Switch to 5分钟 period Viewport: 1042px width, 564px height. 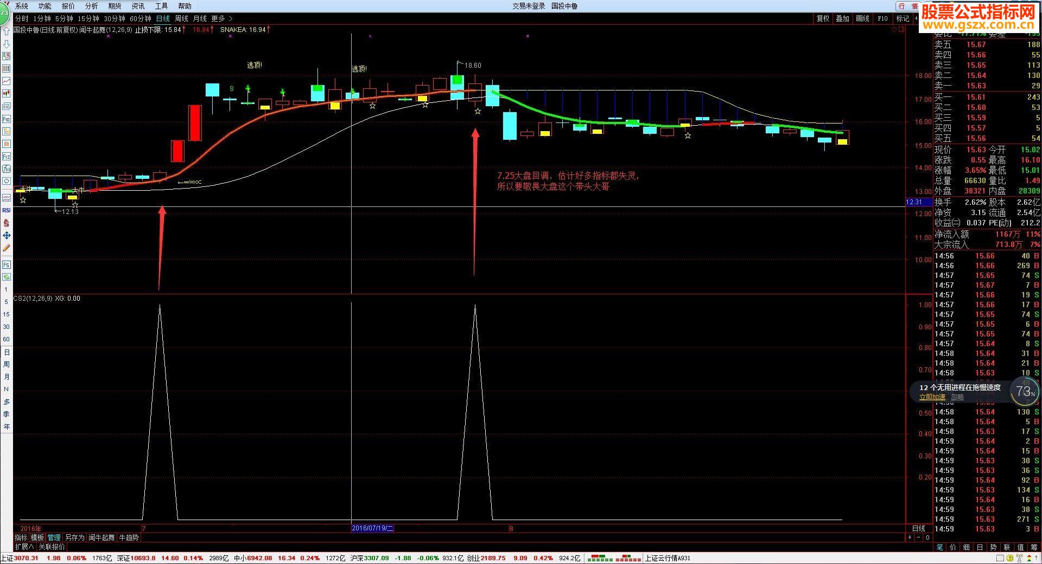pyautogui.click(x=64, y=18)
